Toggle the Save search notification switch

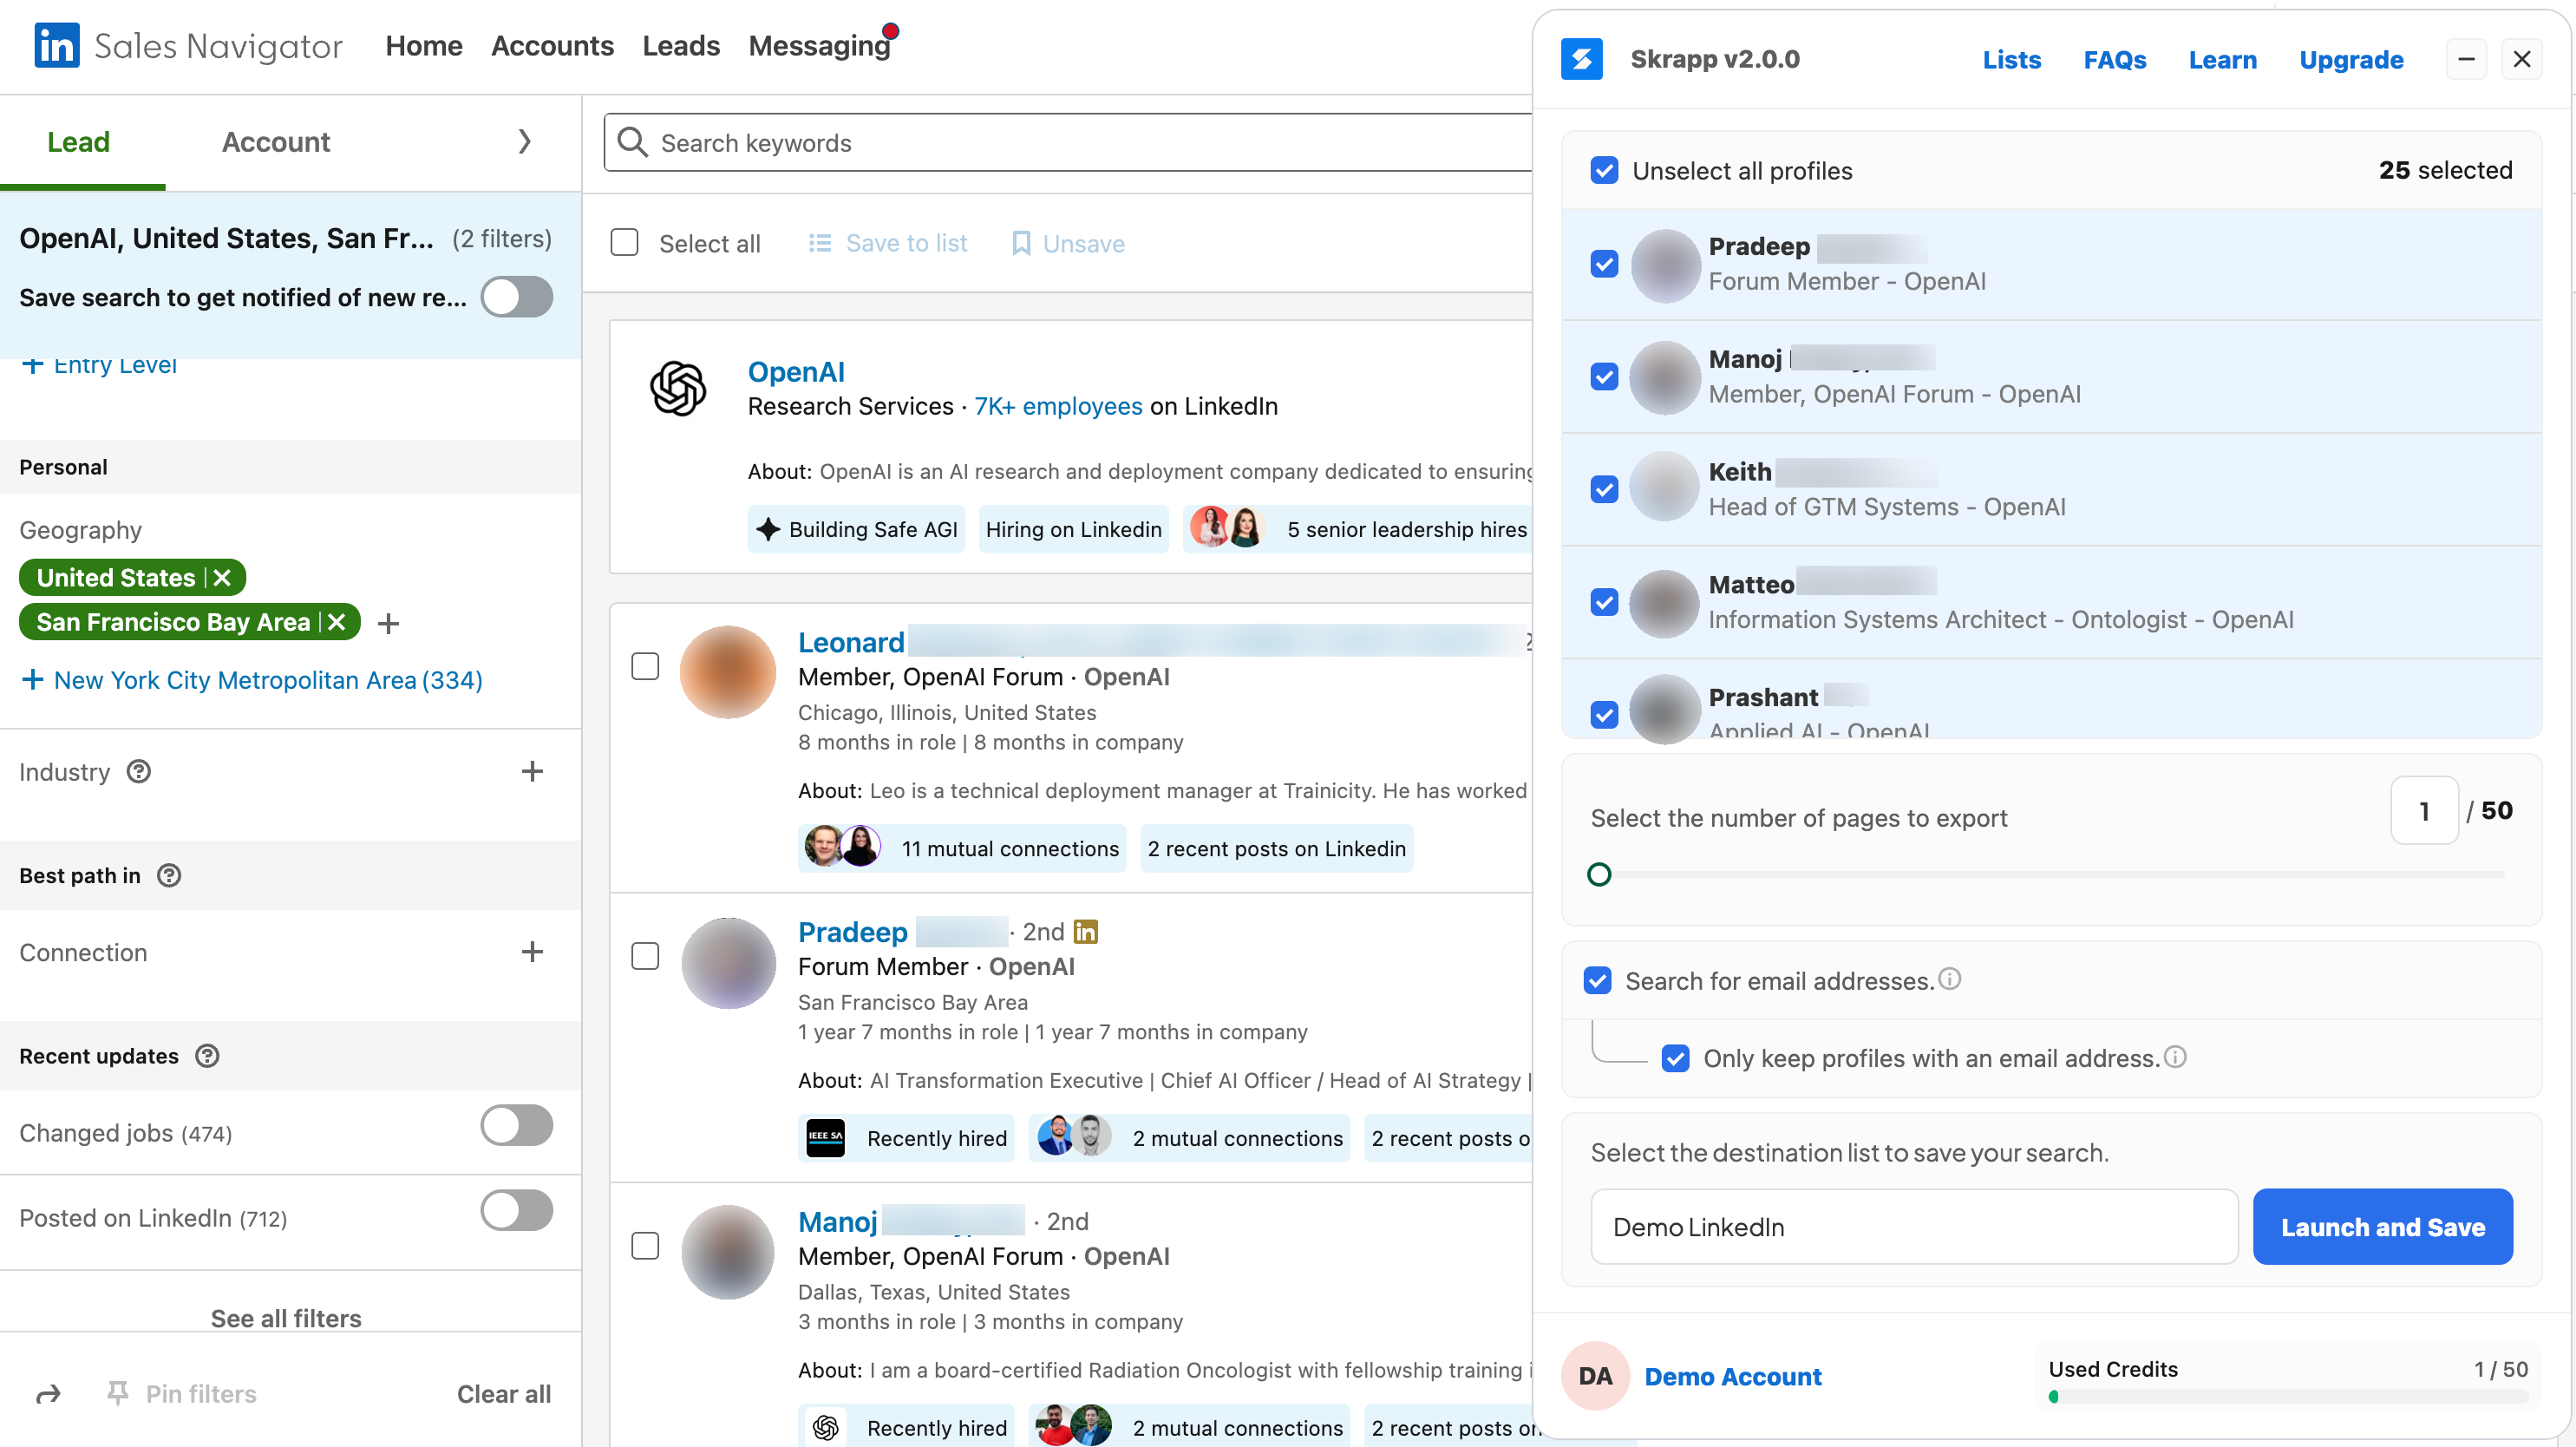tap(517, 297)
